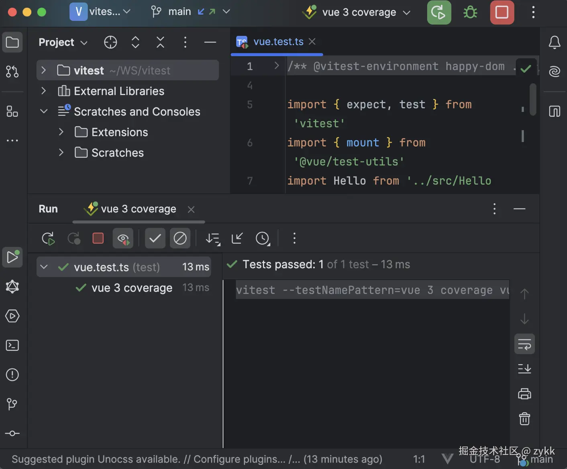The height and width of the screenshot is (469, 567).
Task: Open the Structure tool window icon
Action: tap(12, 111)
